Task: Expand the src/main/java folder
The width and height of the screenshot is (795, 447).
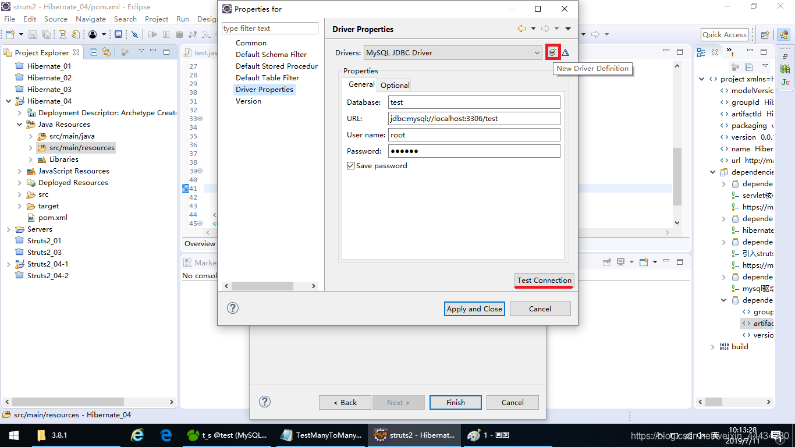Action: 31,136
